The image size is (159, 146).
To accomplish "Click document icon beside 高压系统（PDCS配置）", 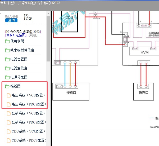I will [x=9, y=104].
